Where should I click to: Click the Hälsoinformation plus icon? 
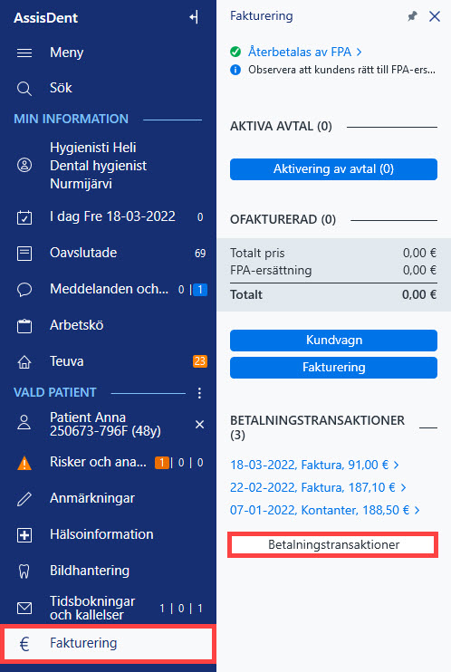(x=24, y=535)
